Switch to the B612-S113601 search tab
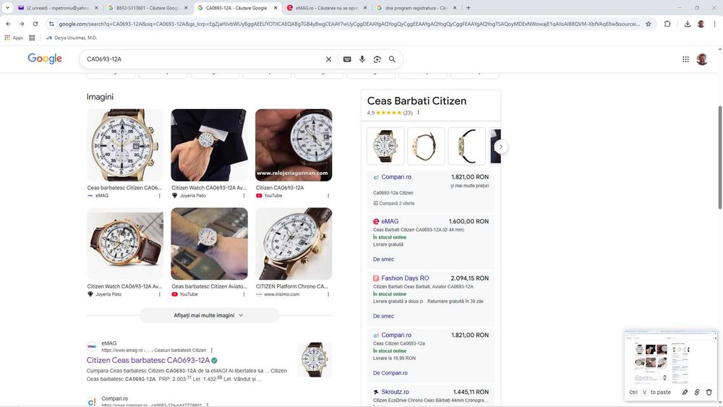Image resolution: width=723 pixels, height=407 pixels. [147, 8]
